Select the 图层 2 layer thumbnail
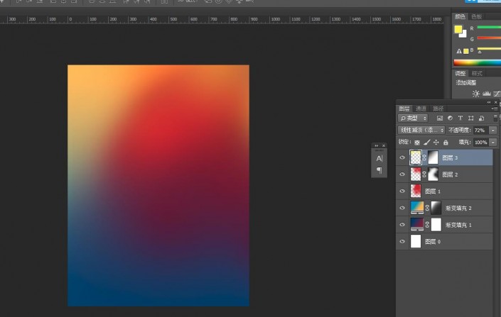The image size is (501, 317). [416, 174]
